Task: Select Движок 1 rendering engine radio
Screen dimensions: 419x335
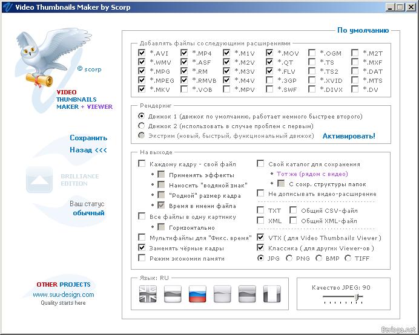Action: (x=141, y=116)
